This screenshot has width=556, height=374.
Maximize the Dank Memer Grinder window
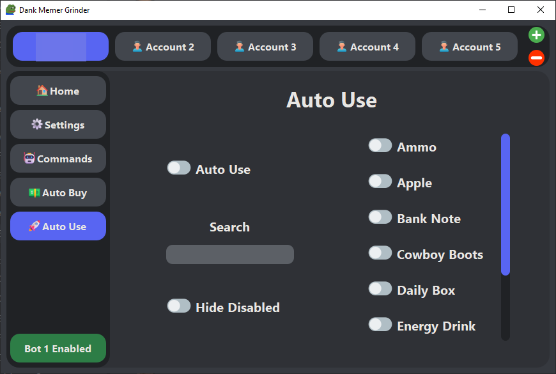(511, 10)
